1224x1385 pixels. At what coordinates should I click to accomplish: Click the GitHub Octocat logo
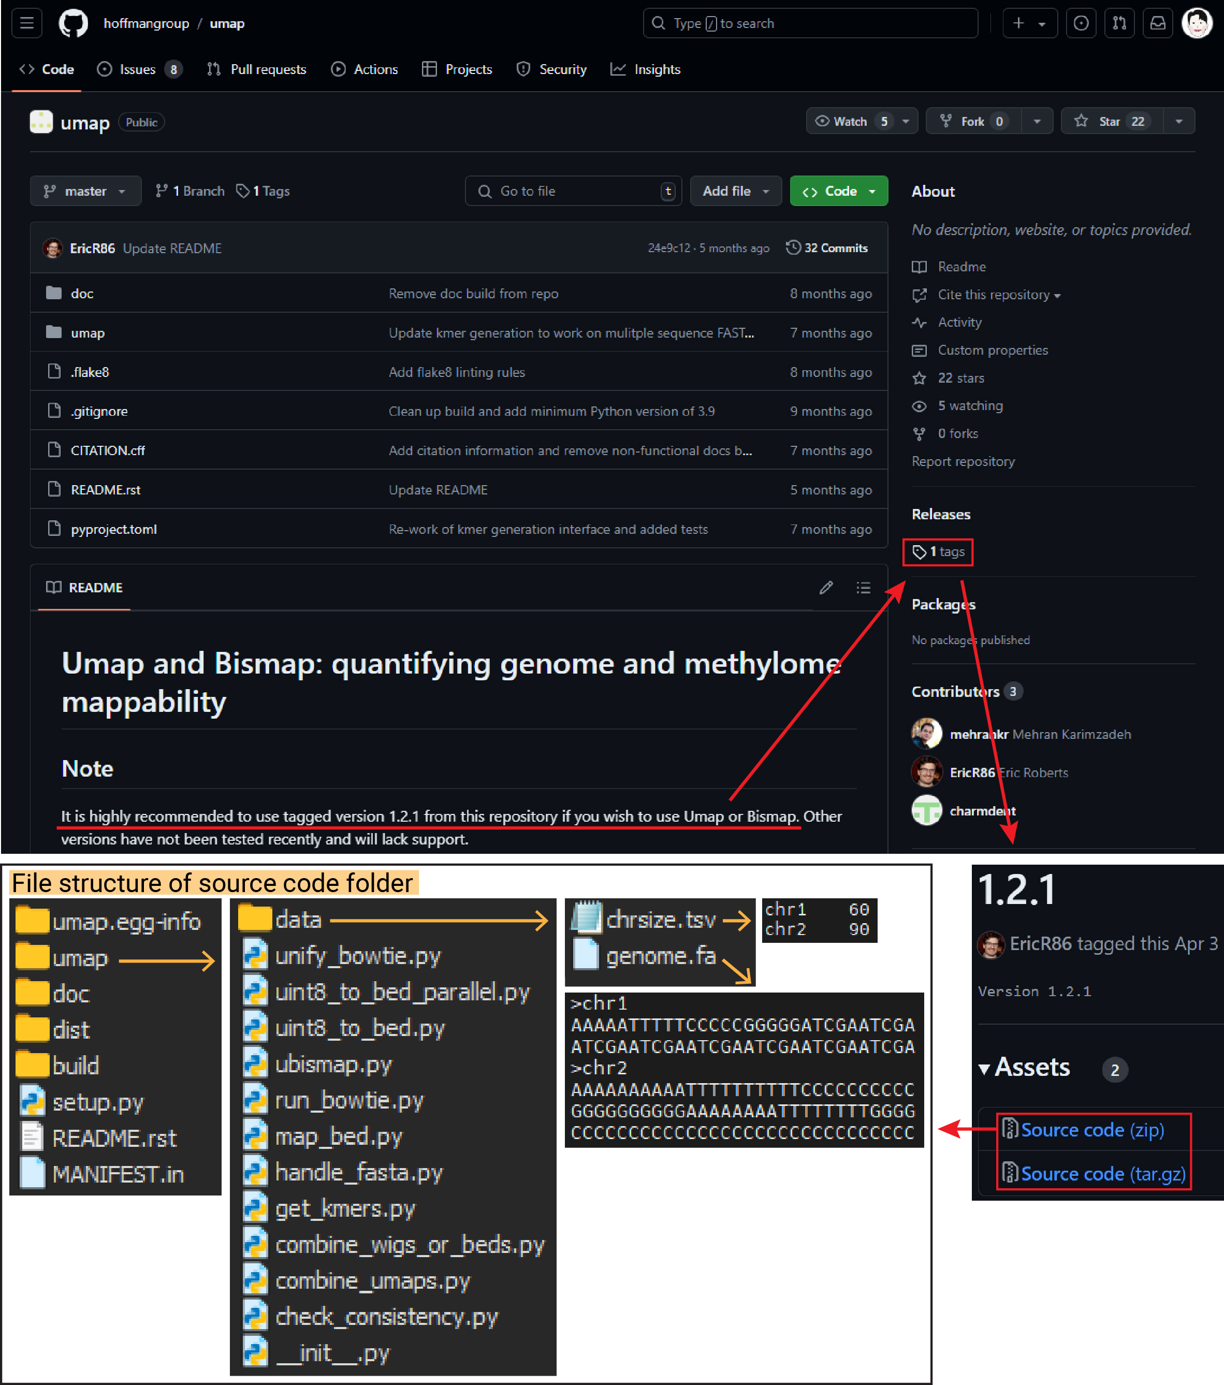pos(73,23)
